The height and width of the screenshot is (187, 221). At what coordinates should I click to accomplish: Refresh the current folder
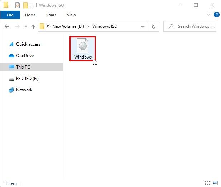click(x=154, y=26)
